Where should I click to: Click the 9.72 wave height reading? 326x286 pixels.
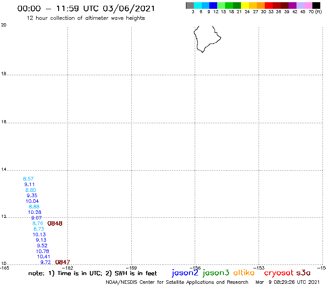point(45,262)
